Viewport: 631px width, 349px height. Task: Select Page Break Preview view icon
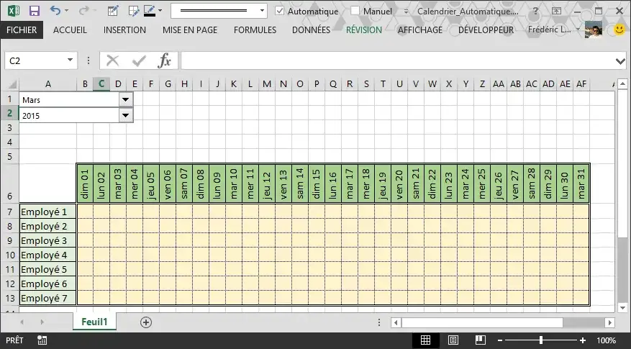coord(478,340)
